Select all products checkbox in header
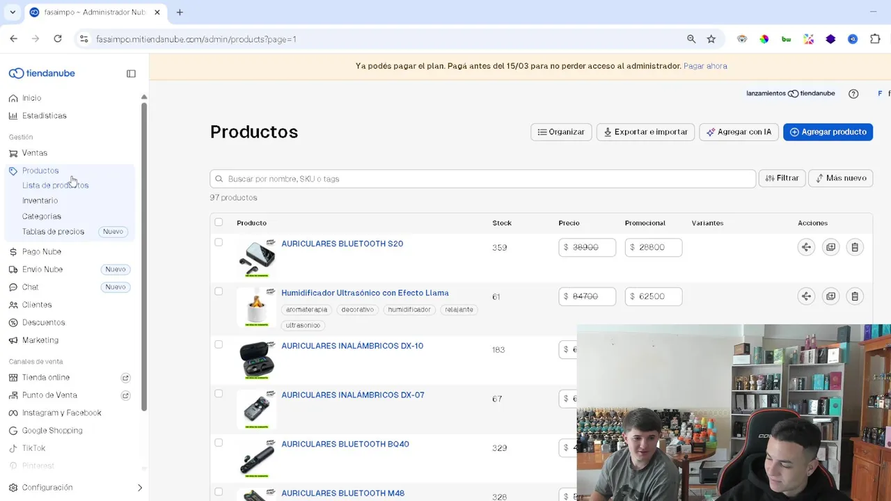Image resolution: width=891 pixels, height=501 pixels. click(x=219, y=222)
